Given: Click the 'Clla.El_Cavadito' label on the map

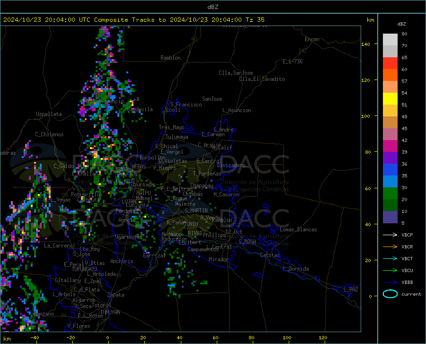Looking at the screenshot, I should click(x=262, y=79).
